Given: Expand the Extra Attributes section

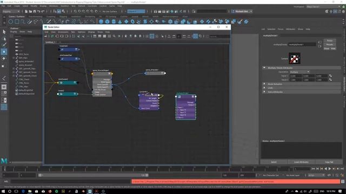Looking at the screenshot, I should 264,92.
